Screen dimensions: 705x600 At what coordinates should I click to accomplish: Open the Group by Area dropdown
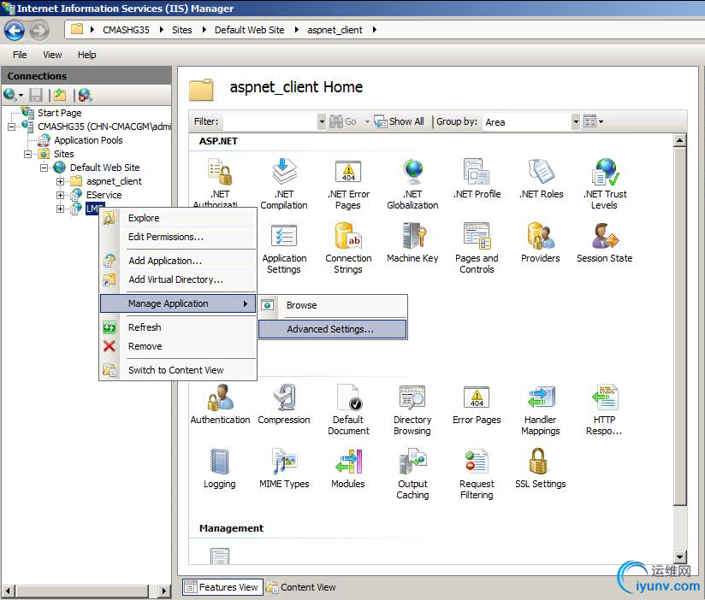[576, 122]
